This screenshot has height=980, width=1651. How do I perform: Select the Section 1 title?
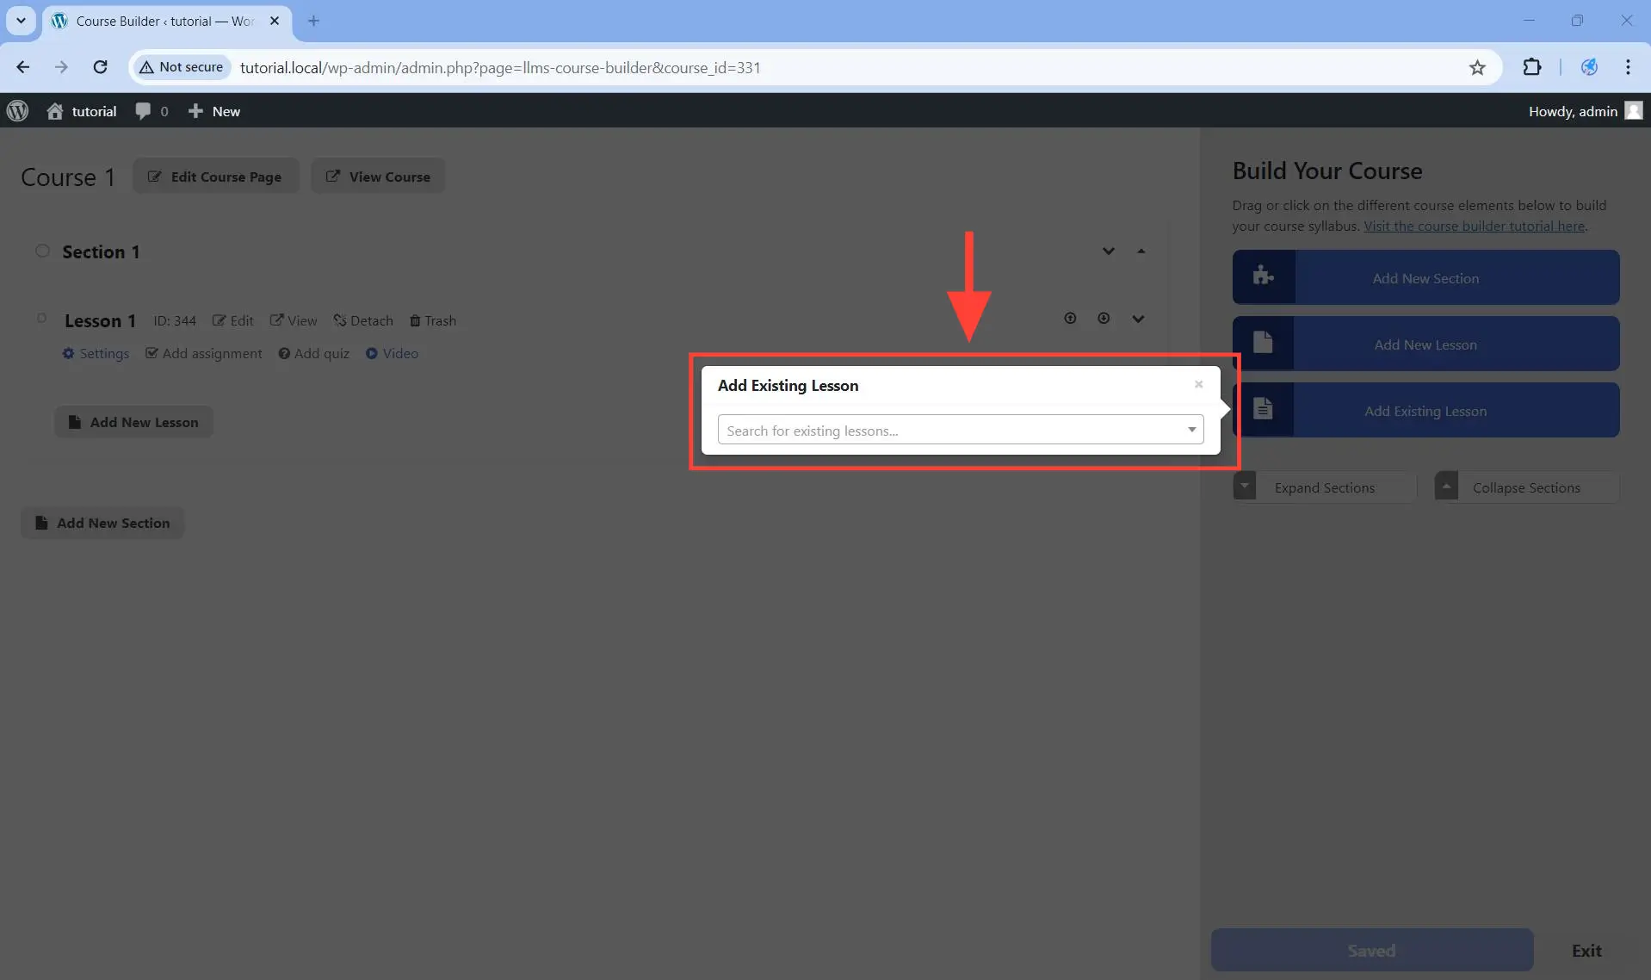click(x=101, y=251)
